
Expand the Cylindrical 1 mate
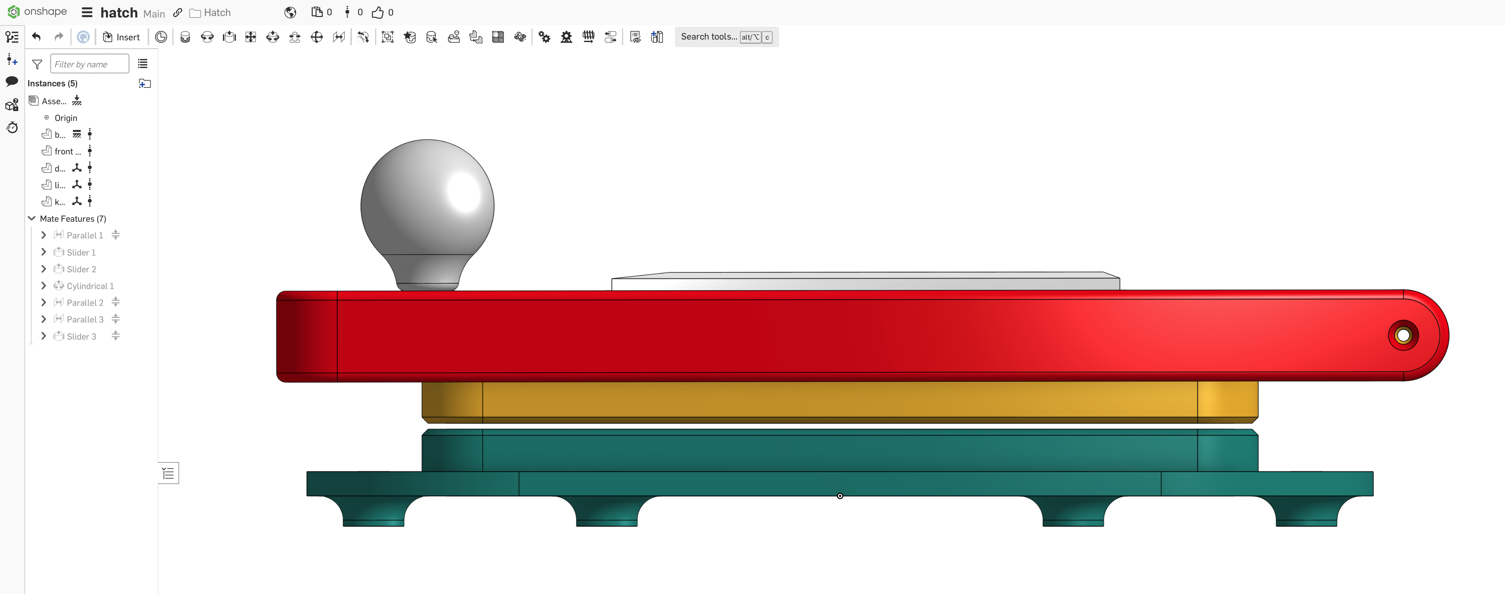click(x=43, y=286)
